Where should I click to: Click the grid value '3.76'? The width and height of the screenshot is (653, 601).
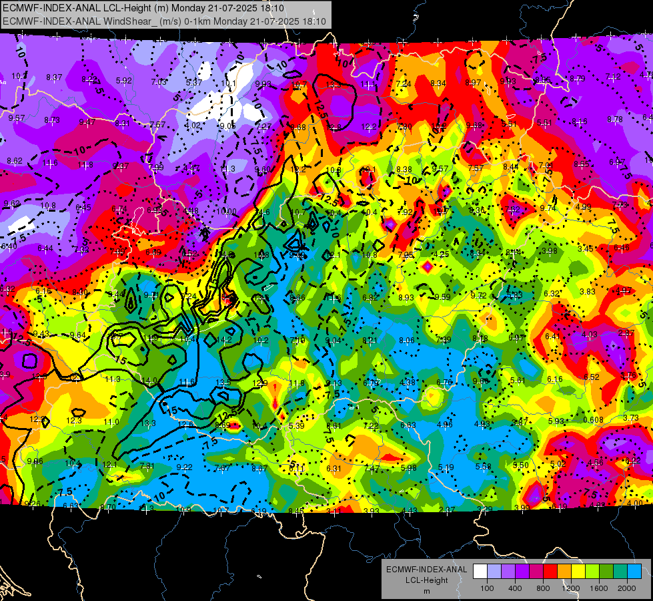628,375
